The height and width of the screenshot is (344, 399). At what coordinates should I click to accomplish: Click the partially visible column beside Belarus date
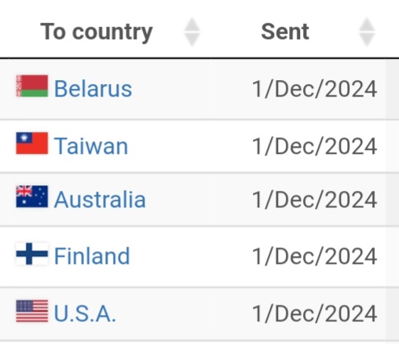392,89
